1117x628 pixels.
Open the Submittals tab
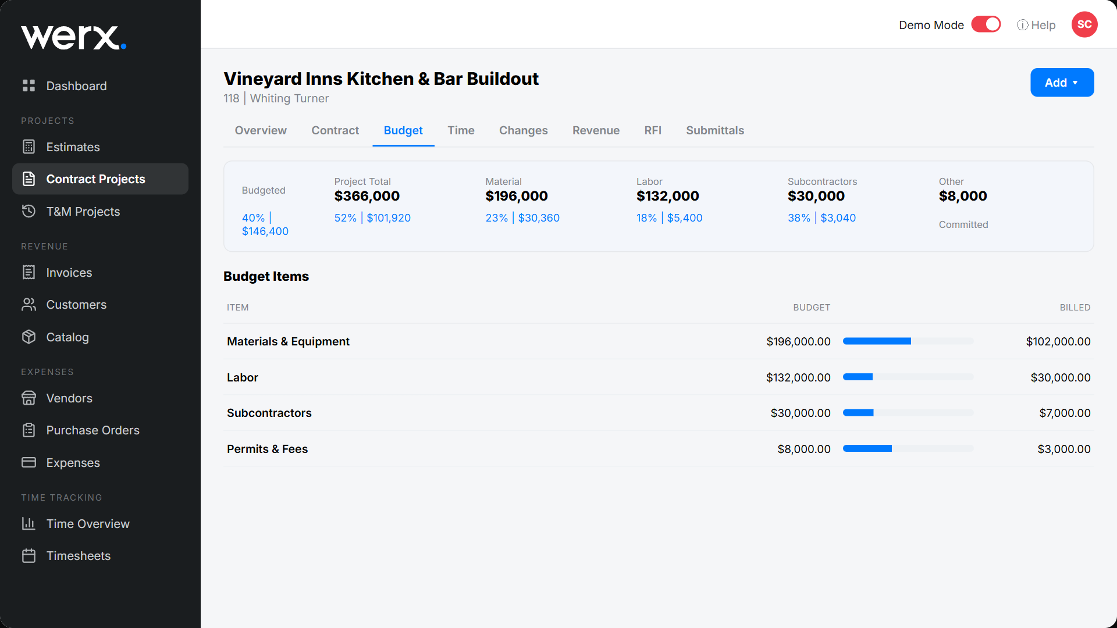(715, 131)
